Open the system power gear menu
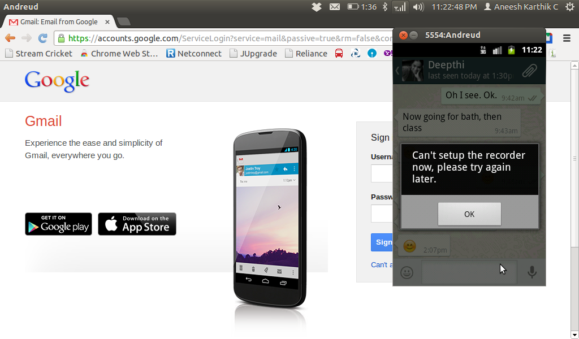This screenshot has height=339, width=579. (570, 7)
